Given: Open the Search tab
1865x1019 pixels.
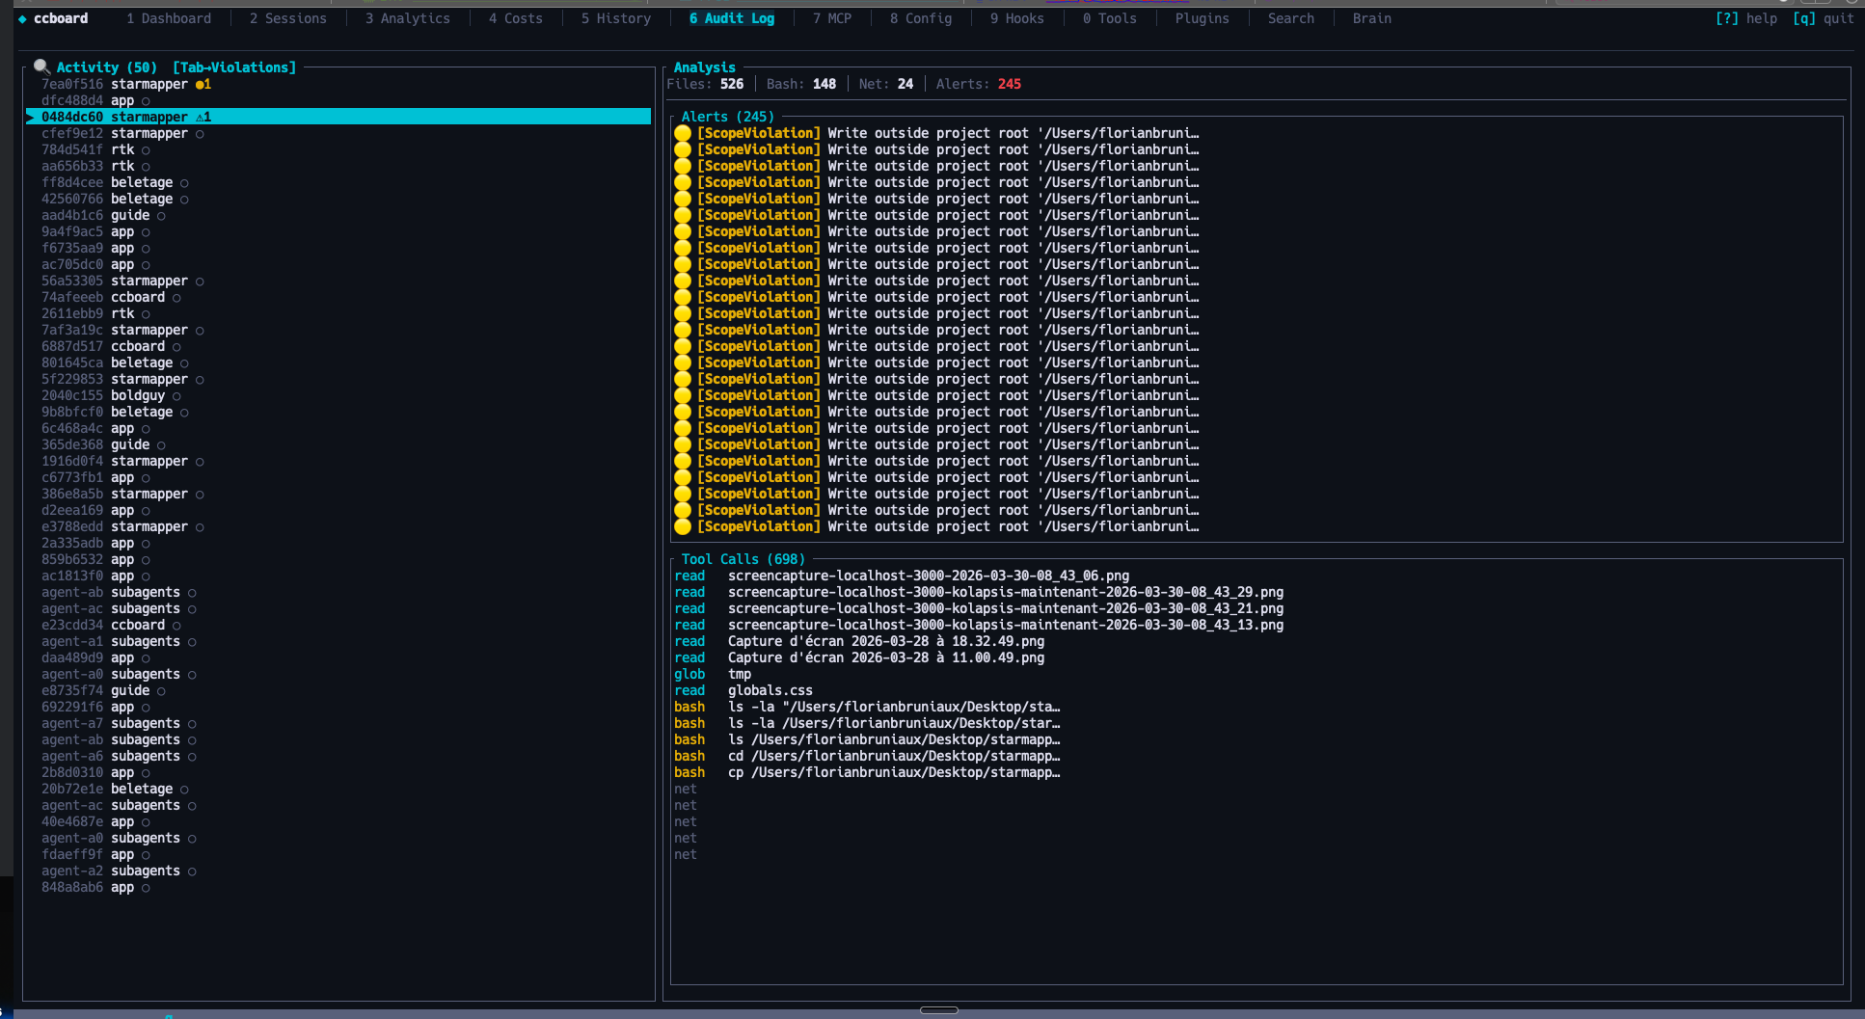Looking at the screenshot, I should [x=1291, y=18].
